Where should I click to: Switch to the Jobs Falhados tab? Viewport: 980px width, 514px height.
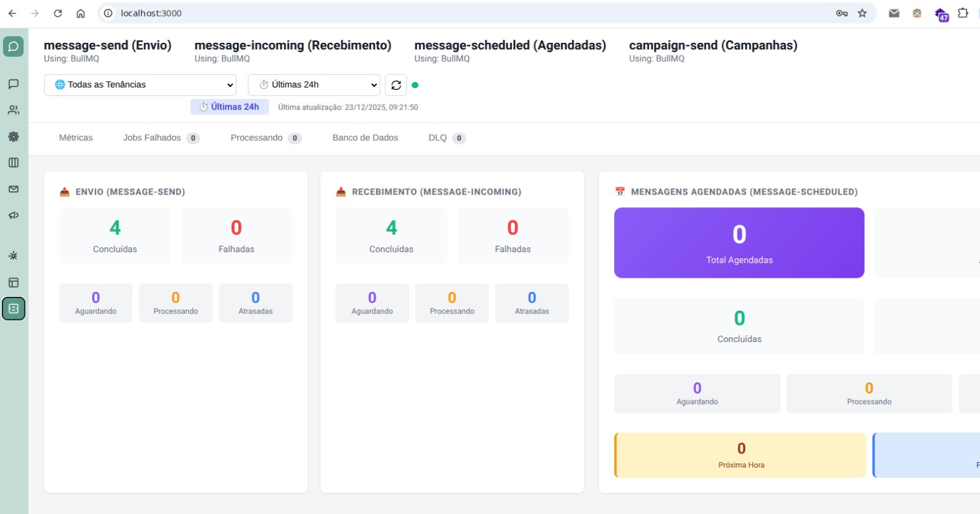coord(160,138)
